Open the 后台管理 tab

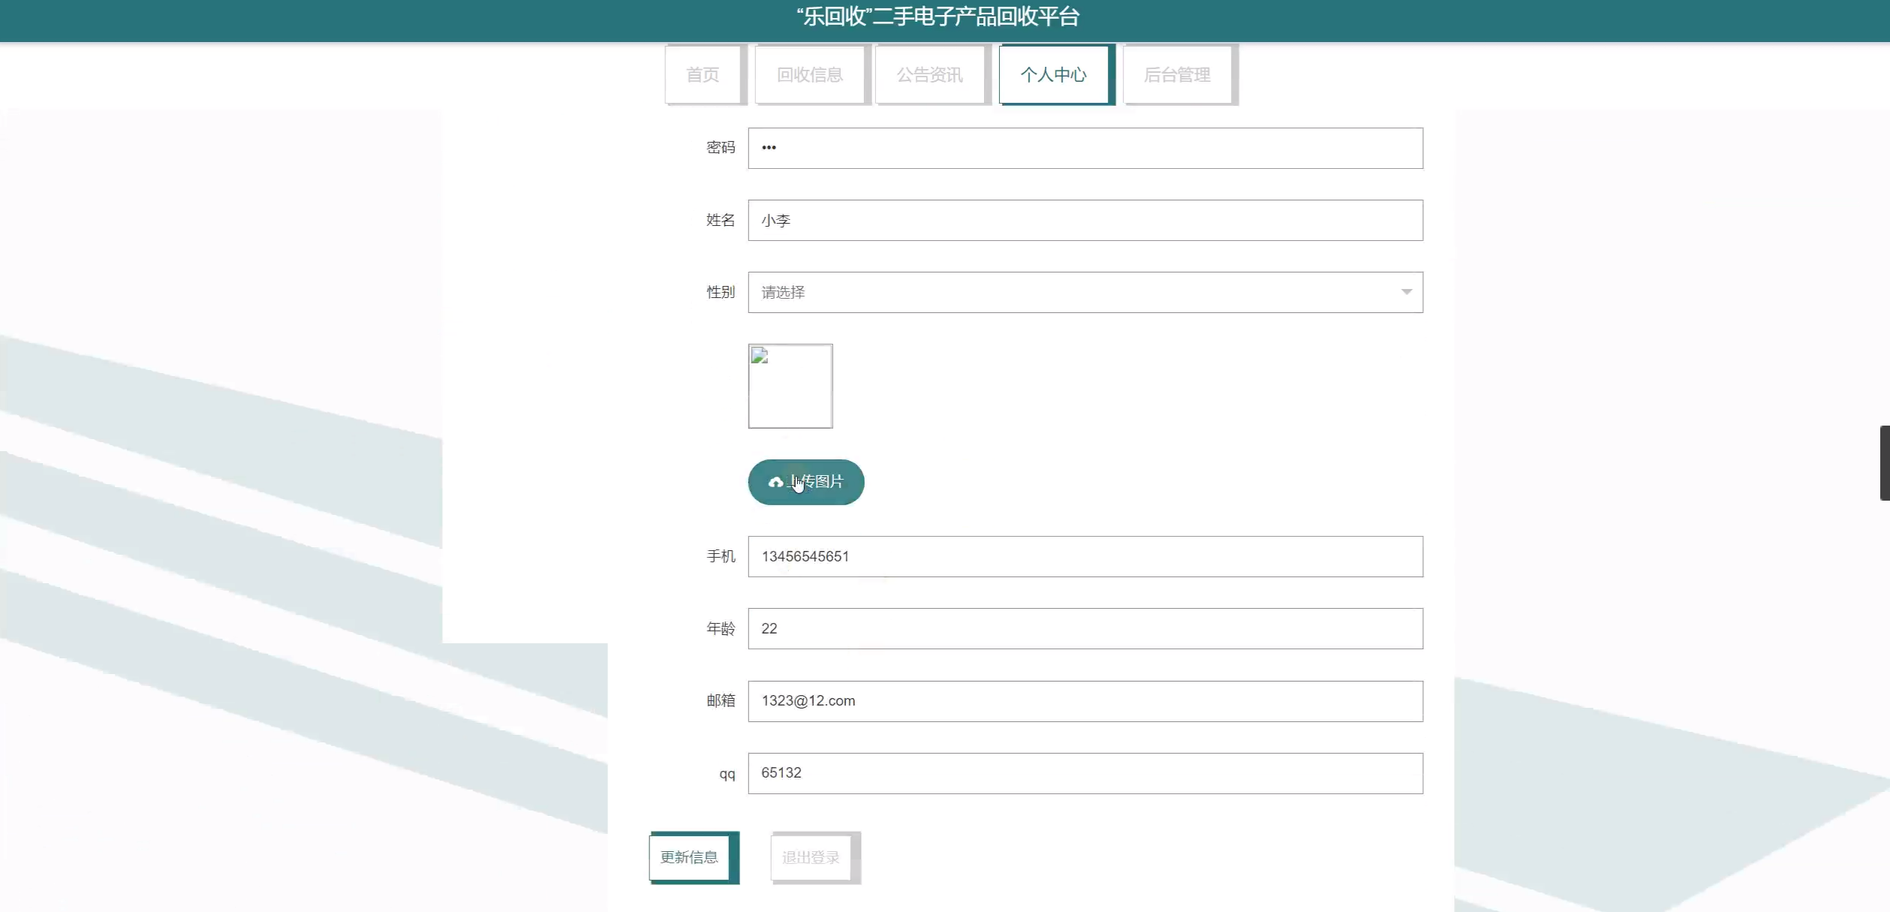[1177, 74]
